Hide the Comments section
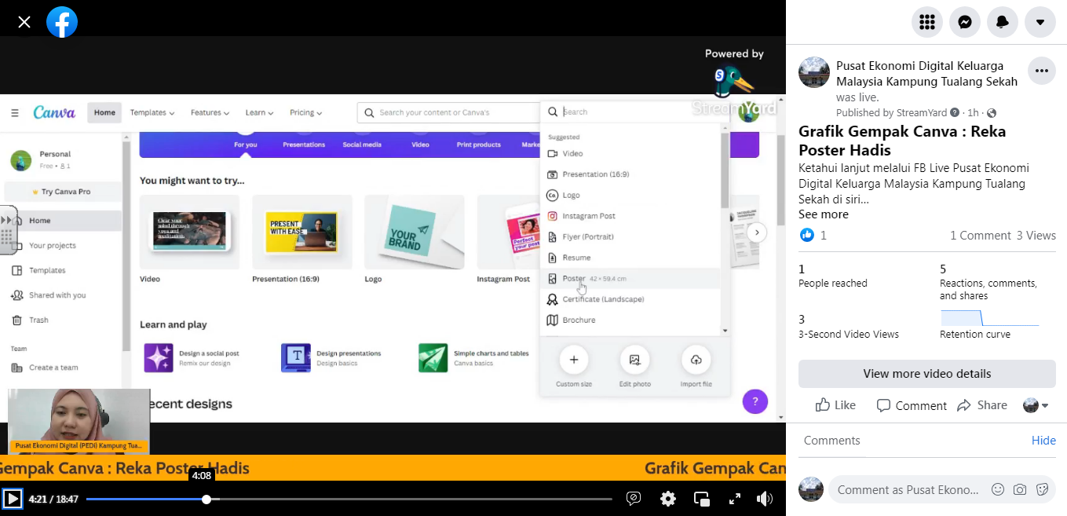Screen dimensions: 1067x516 (1043, 441)
